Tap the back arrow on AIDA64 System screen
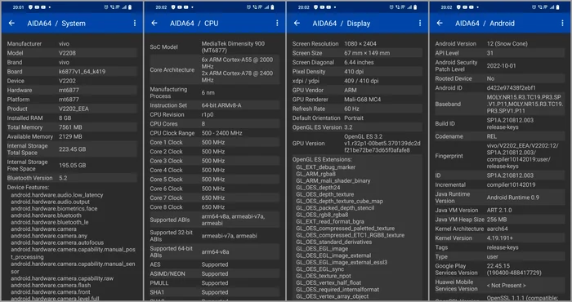The image size is (572, 302). click(11, 24)
